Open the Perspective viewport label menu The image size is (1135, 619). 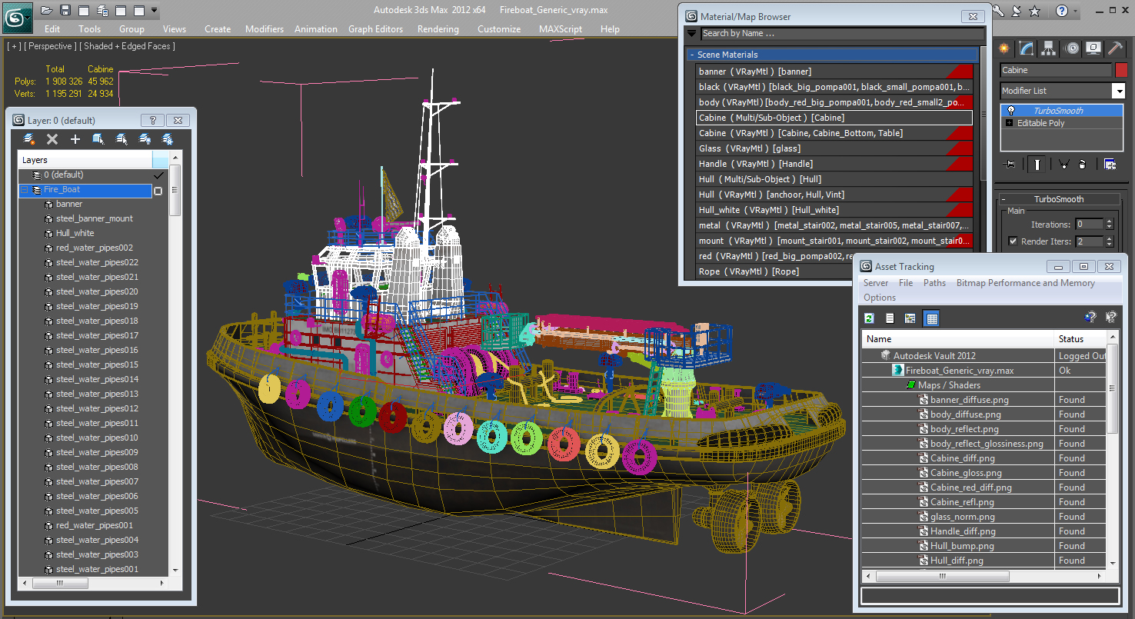50,46
